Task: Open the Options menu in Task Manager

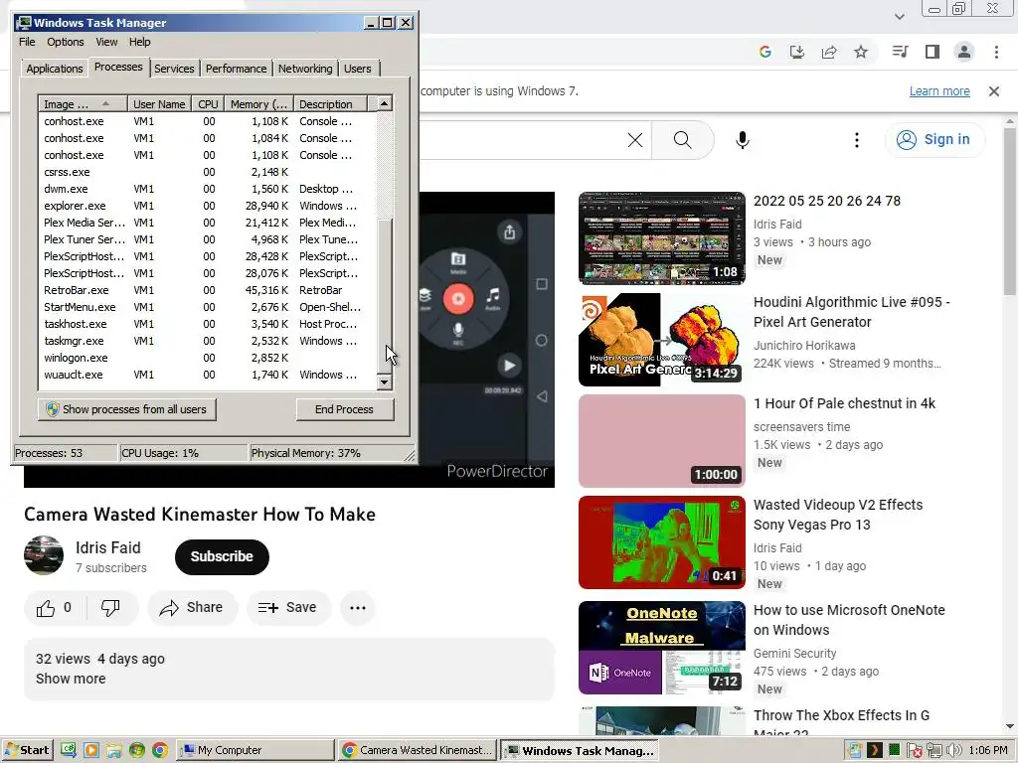Action: click(65, 42)
